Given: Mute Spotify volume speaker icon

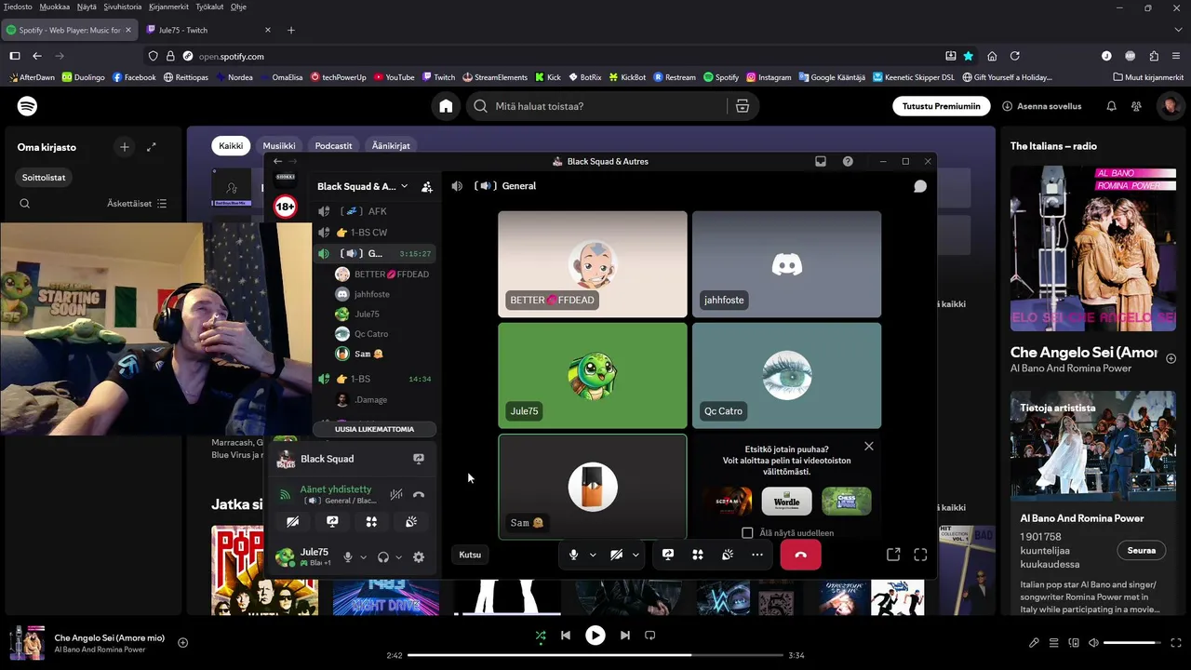Looking at the screenshot, I should point(1093,643).
